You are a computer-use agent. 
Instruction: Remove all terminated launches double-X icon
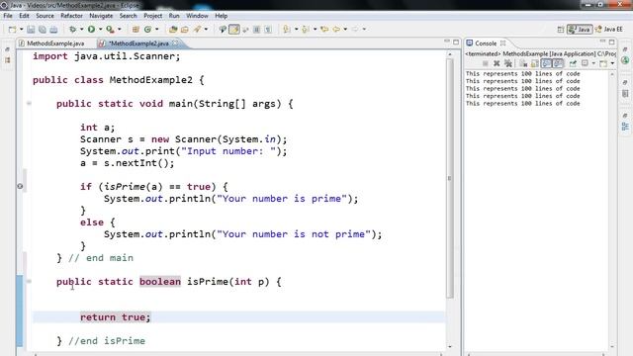point(508,63)
